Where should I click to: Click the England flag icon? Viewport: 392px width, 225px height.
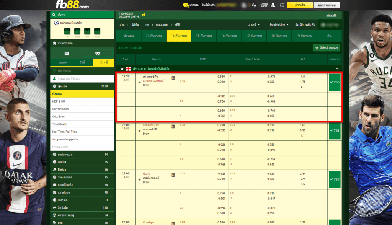point(128,69)
